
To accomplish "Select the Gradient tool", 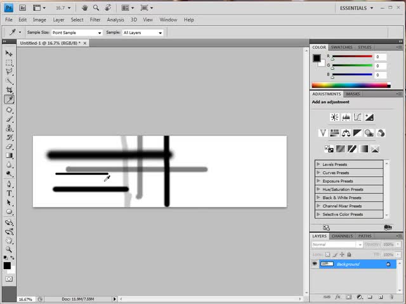I will click(9, 155).
